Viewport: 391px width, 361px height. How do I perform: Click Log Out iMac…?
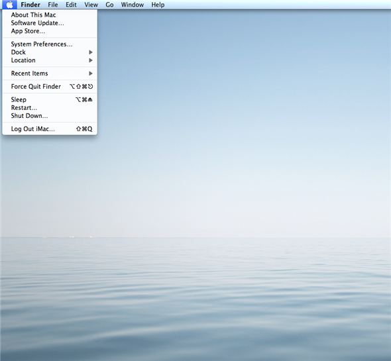coord(50,129)
